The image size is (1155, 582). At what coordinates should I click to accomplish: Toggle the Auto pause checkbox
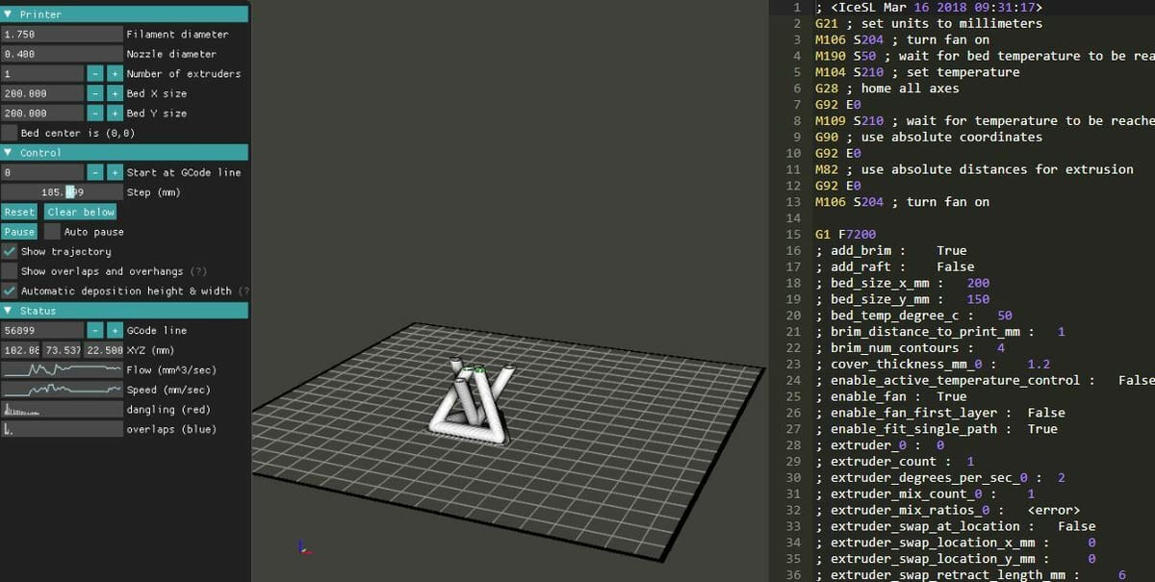(x=52, y=232)
